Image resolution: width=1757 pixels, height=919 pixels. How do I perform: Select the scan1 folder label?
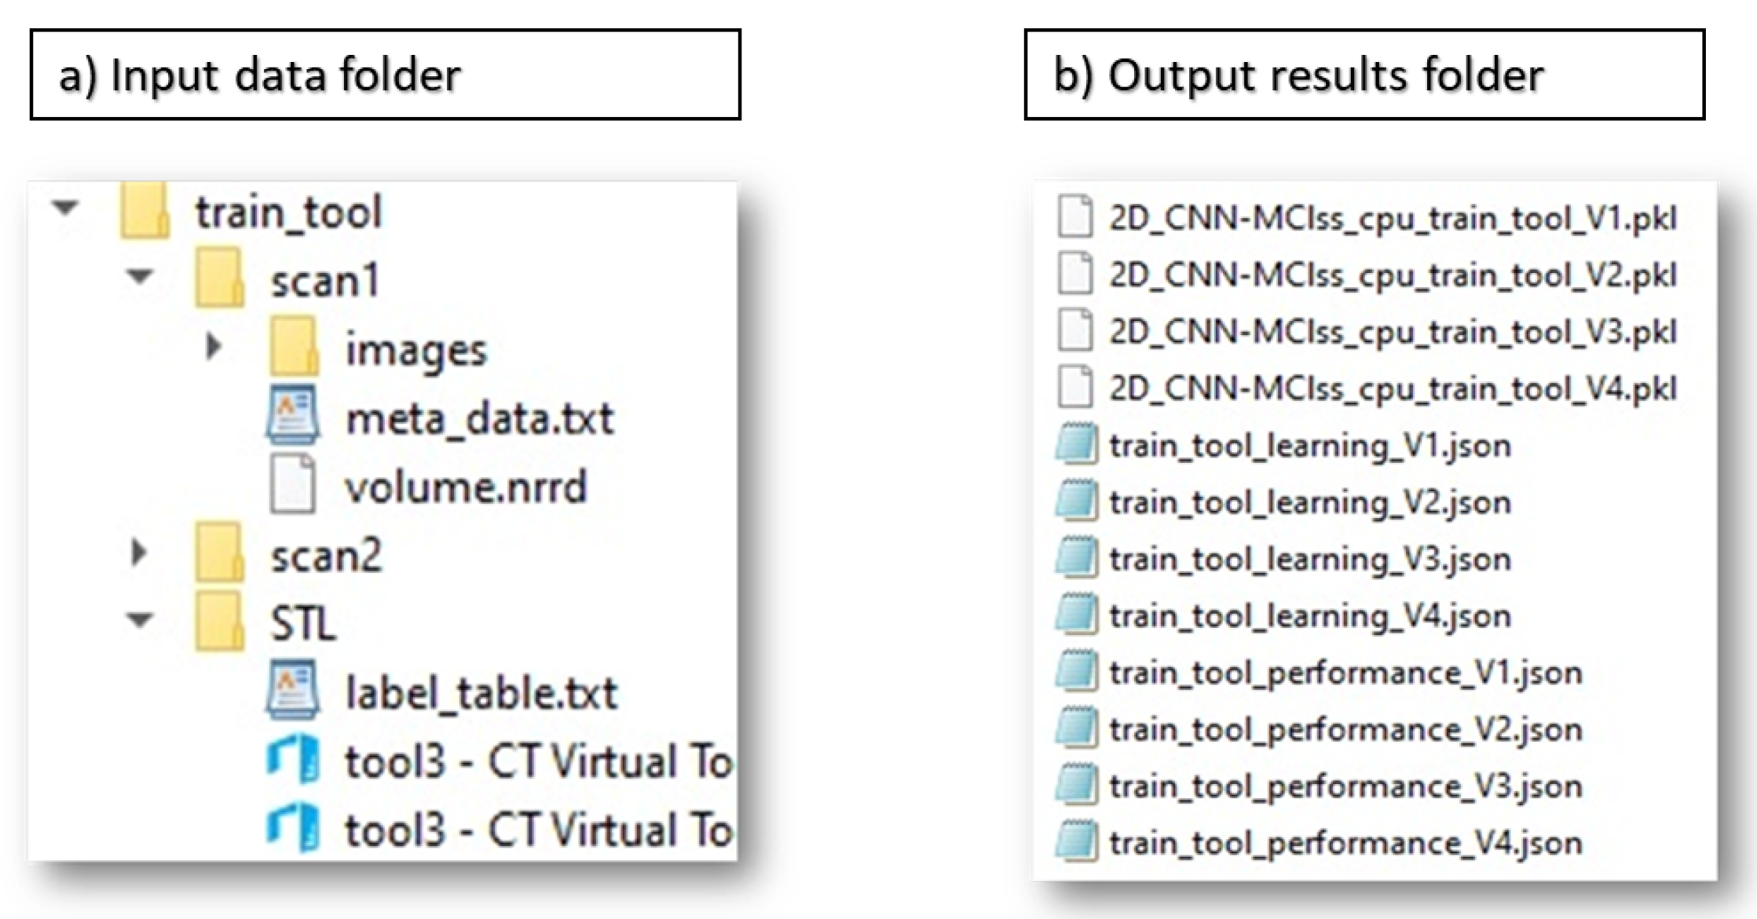[x=325, y=281]
